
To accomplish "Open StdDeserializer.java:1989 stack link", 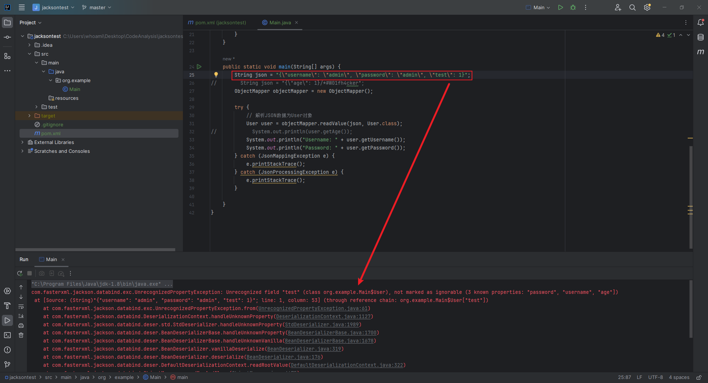I will 322,324.
